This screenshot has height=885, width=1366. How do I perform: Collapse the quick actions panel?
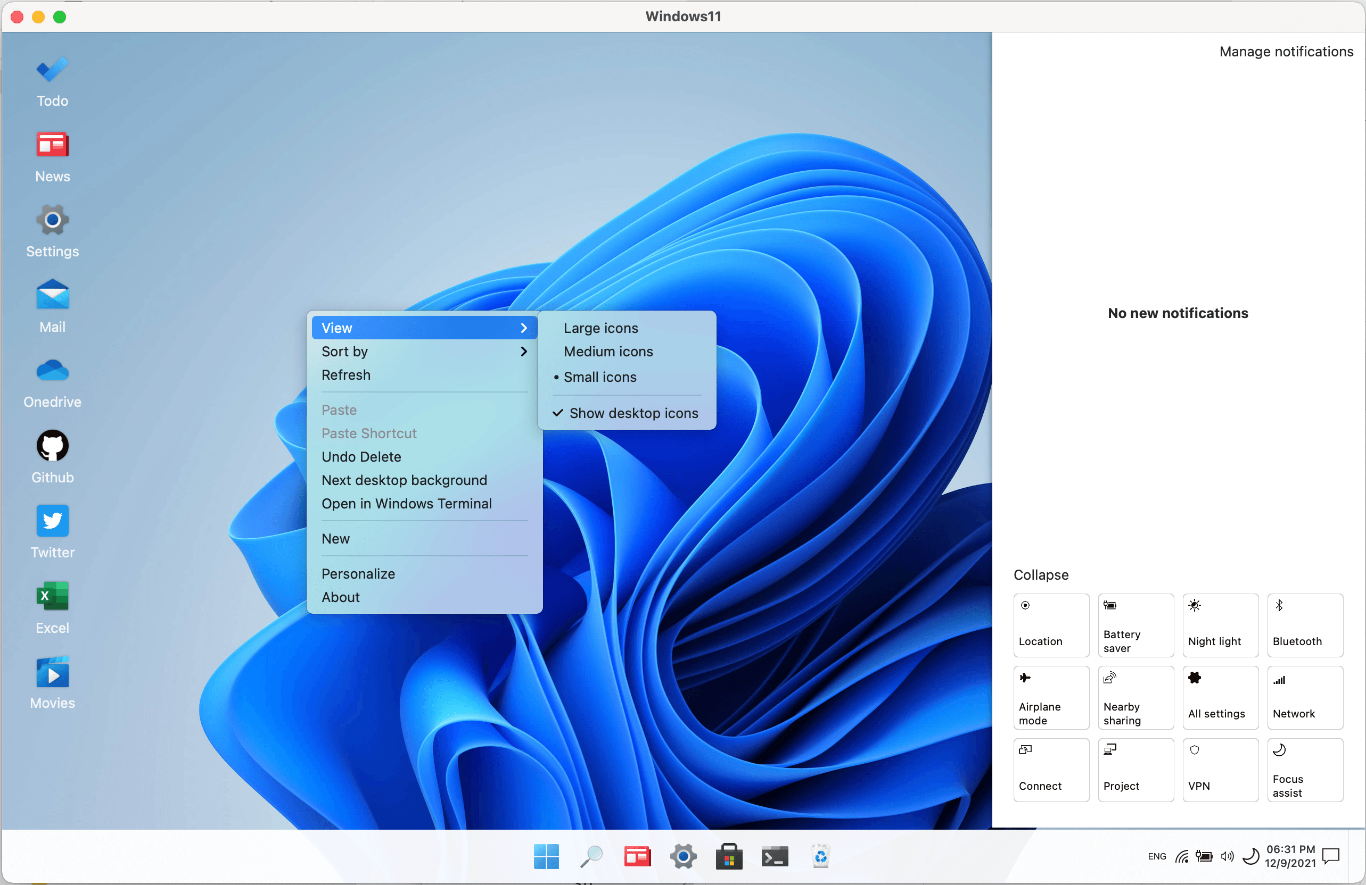click(x=1041, y=575)
